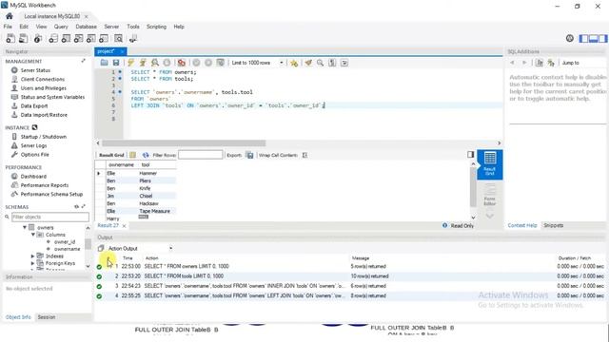Toggle Wrap Cell Content in results

coord(304,155)
